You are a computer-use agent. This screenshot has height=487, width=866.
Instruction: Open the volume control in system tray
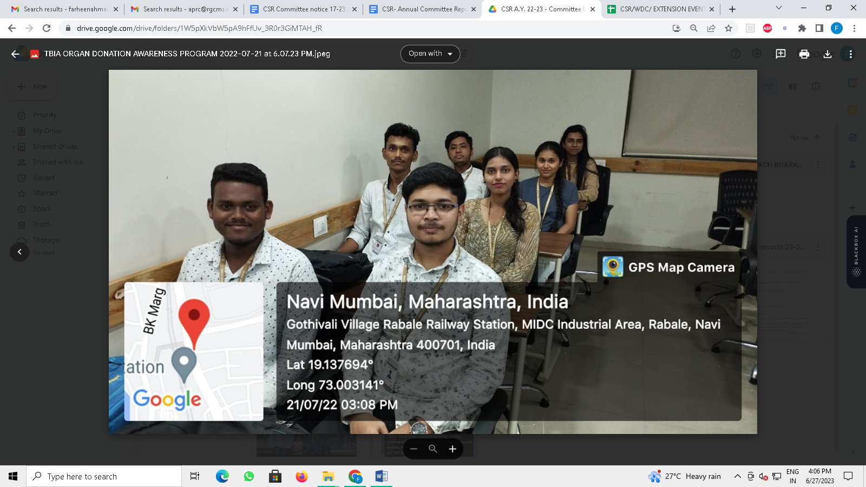click(x=763, y=476)
